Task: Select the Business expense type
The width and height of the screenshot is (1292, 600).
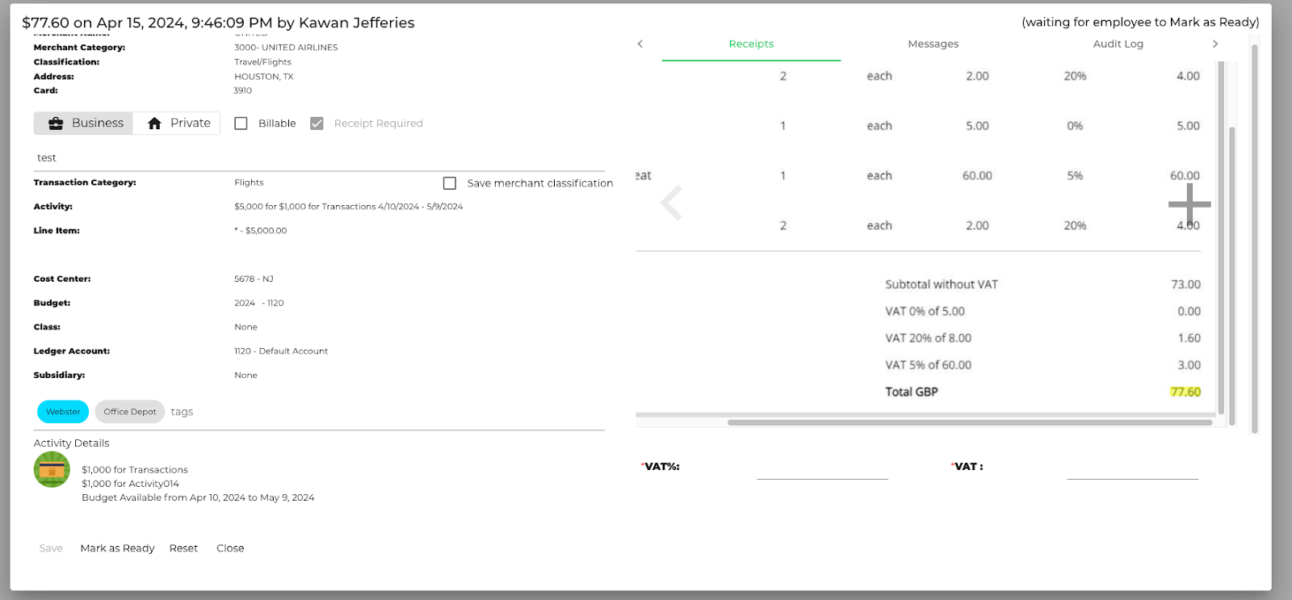Action: (x=84, y=124)
